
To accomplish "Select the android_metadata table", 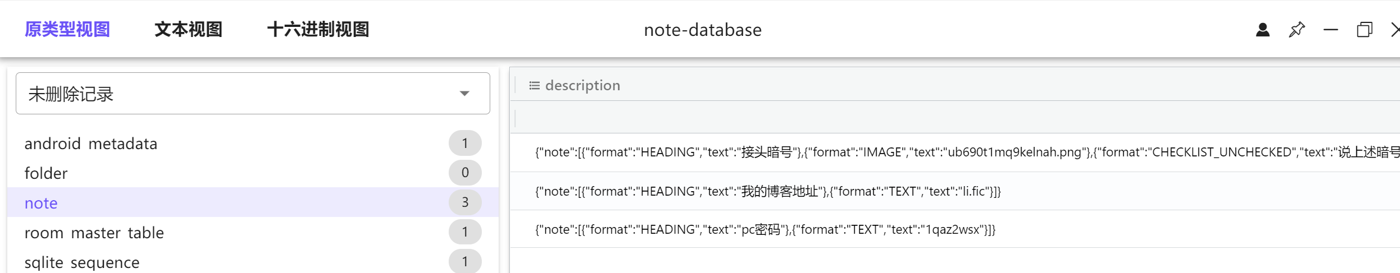I will point(91,144).
